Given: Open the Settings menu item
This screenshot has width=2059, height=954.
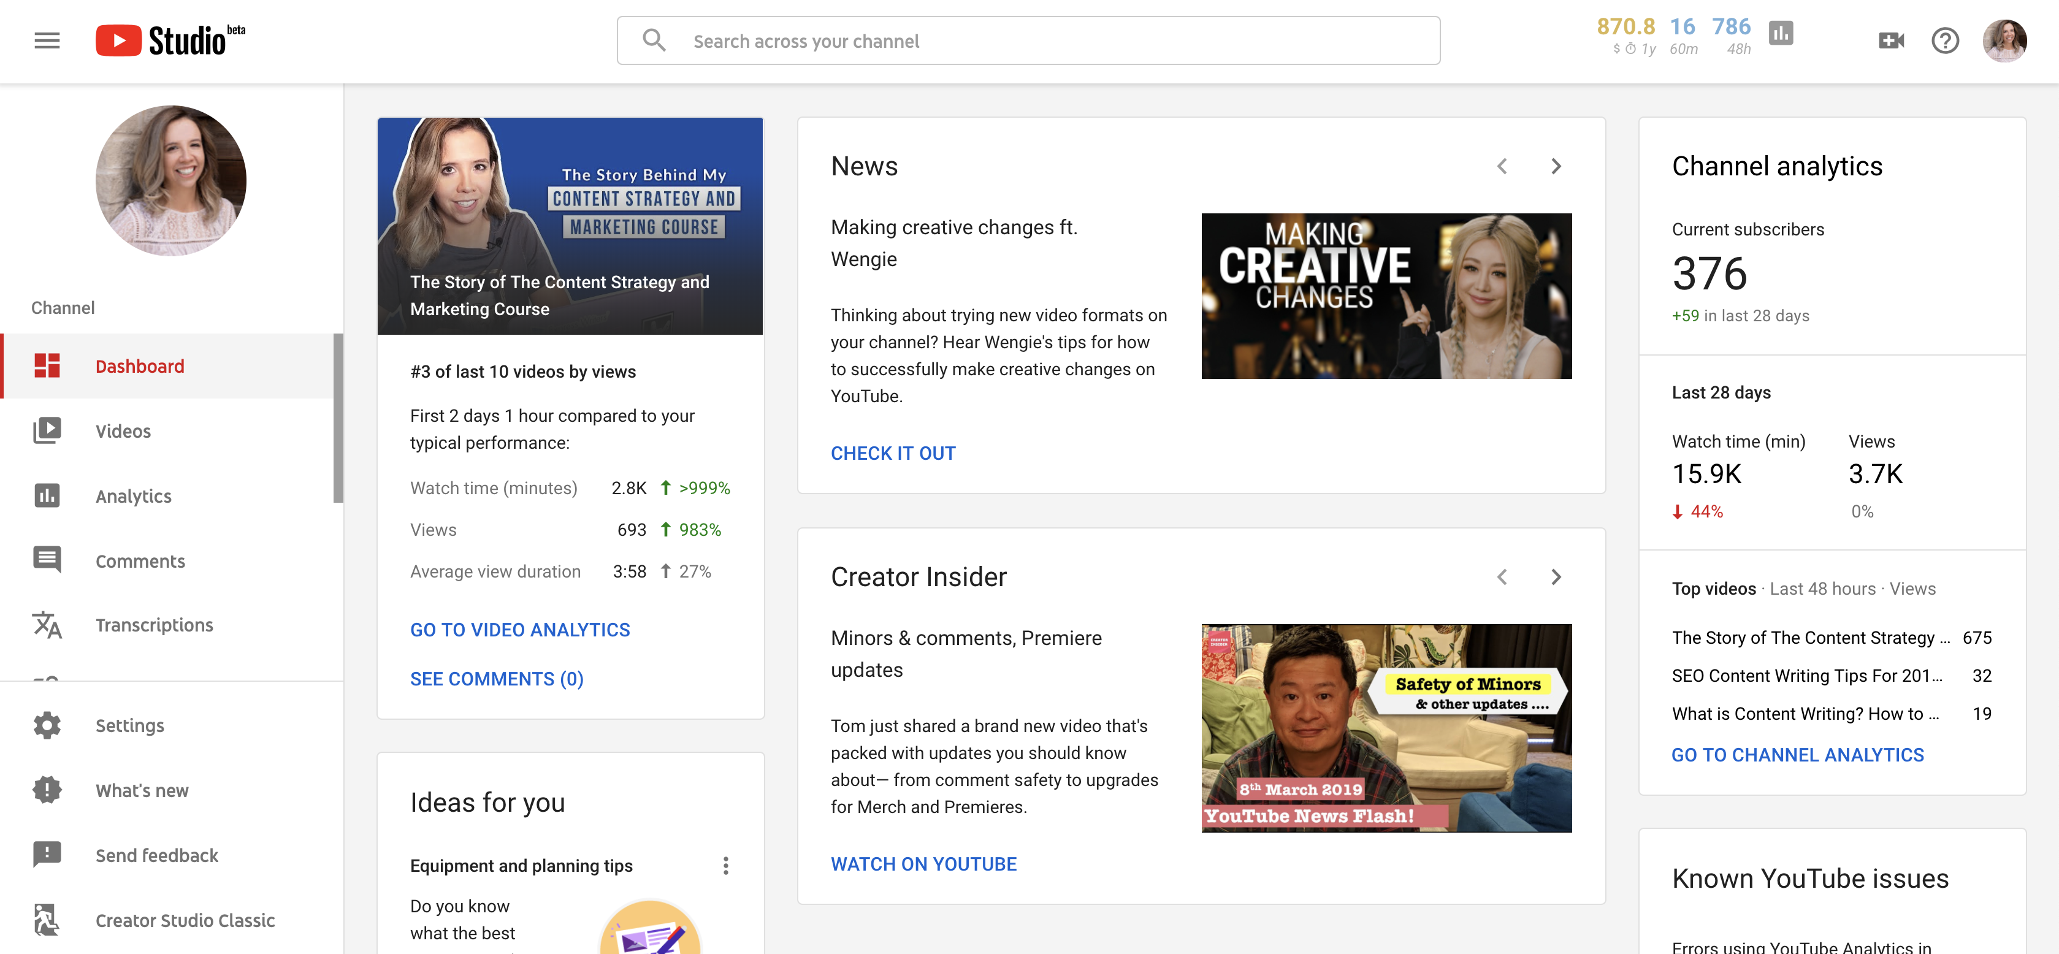Looking at the screenshot, I should 171,725.
